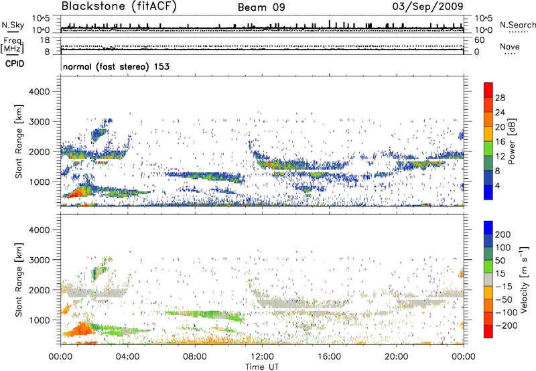Click the right noise axis value 10^5
The width and height of the screenshot is (536, 371).
point(483,18)
